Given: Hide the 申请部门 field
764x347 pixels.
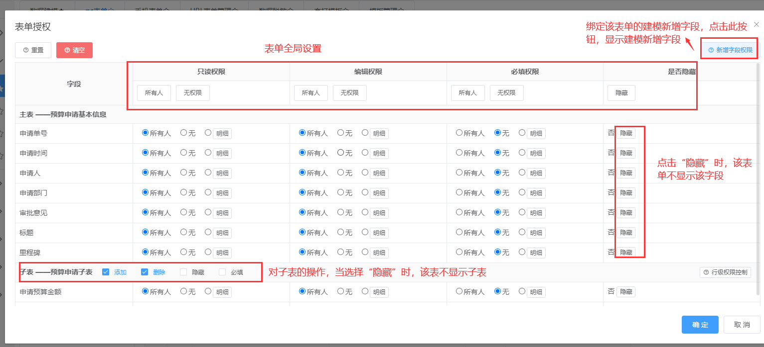Looking at the screenshot, I should click(625, 193).
